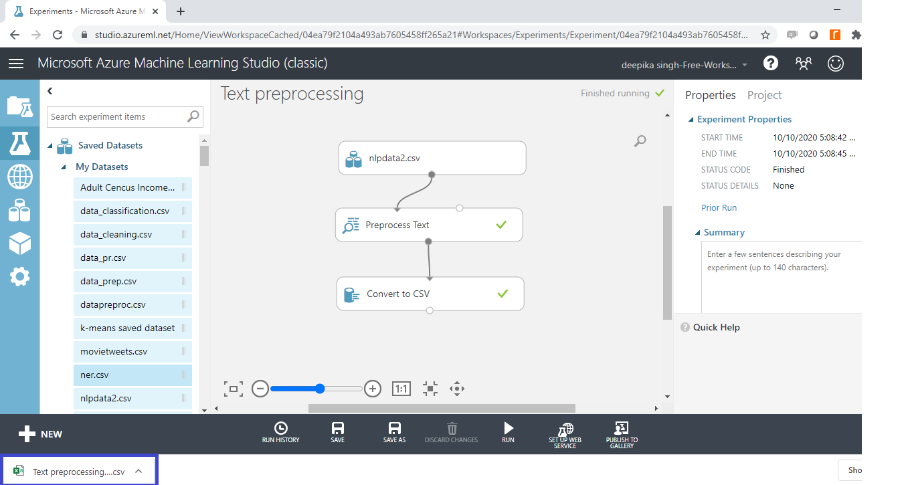Image resolution: width=910 pixels, height=485 pixels.
Task: Select nlpdata2.csv in dataset list
Action: 132,399
